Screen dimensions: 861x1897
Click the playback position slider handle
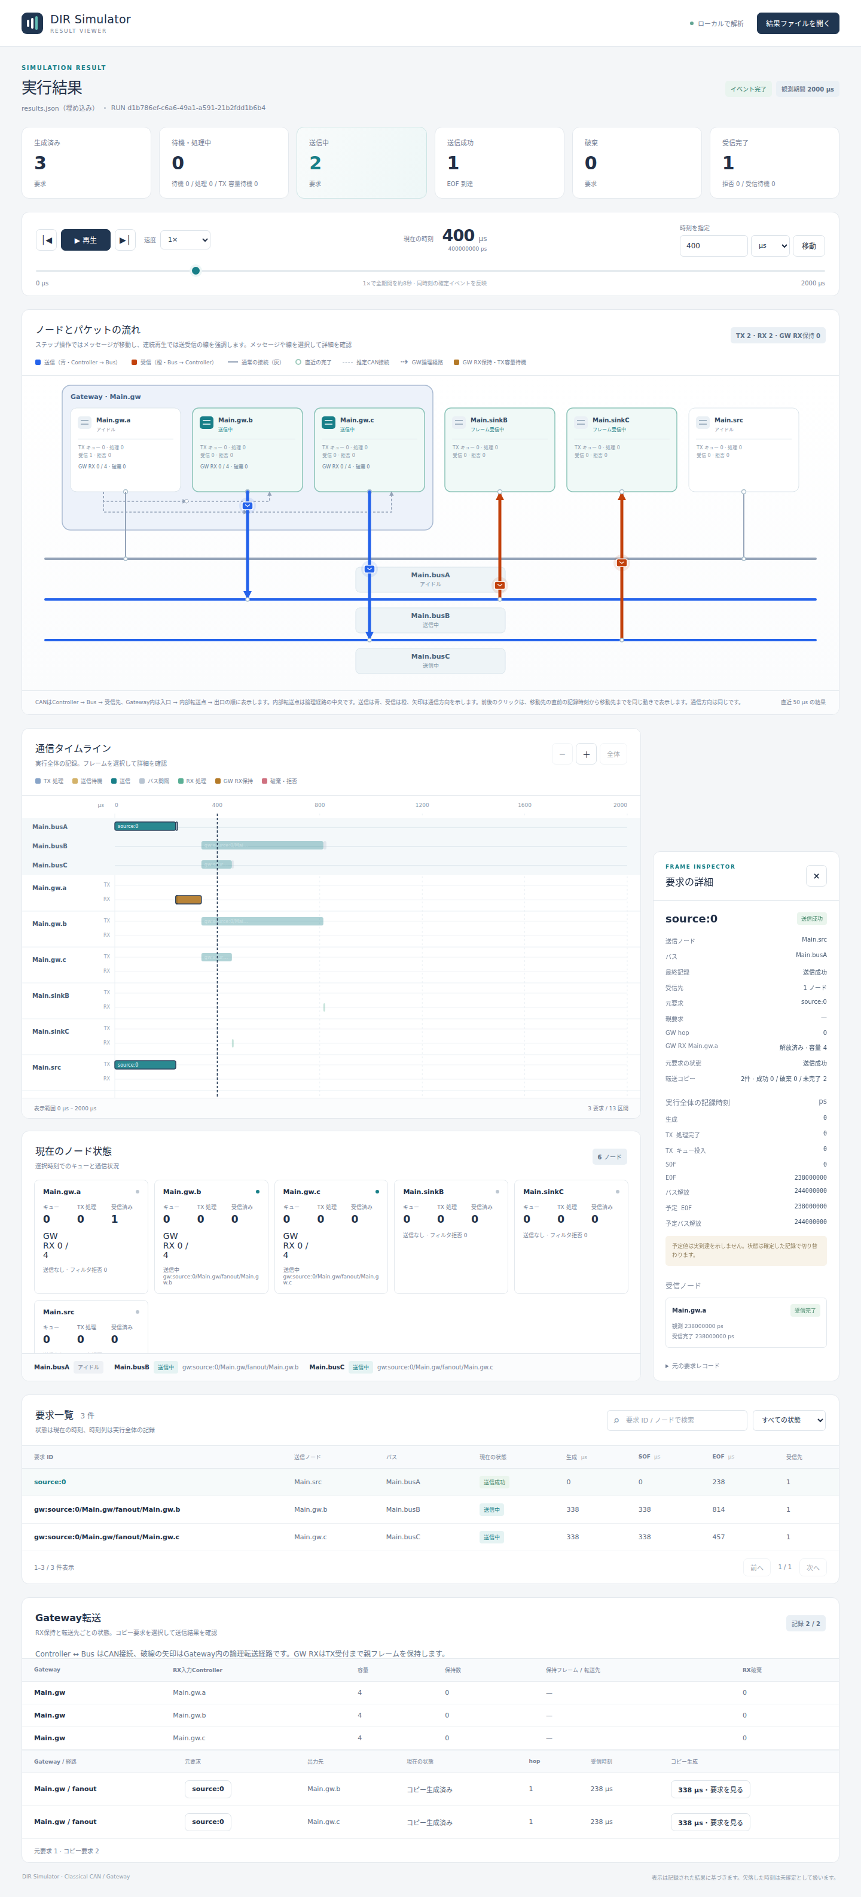point(196,271)
